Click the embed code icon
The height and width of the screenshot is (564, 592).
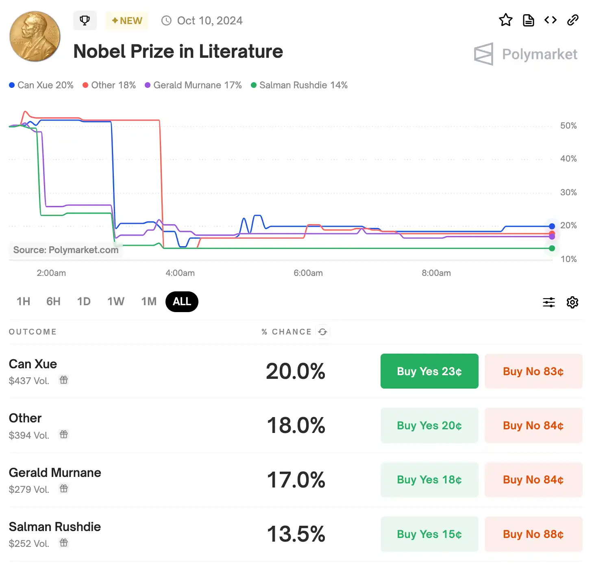[x=551, y=20]
